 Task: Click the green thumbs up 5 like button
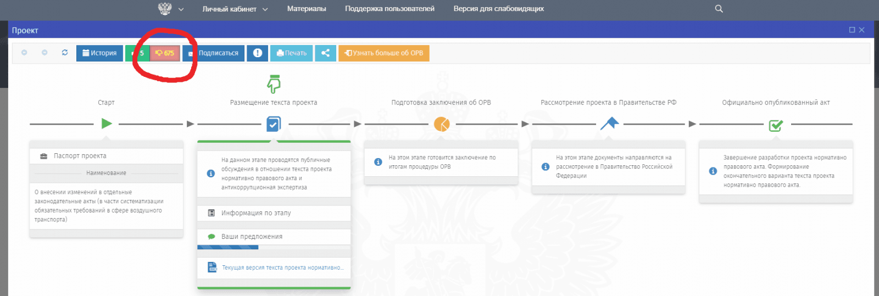click(x=137, y=53)
